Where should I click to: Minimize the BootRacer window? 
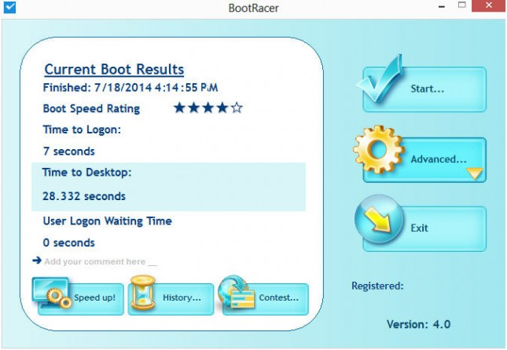point(442,6)
